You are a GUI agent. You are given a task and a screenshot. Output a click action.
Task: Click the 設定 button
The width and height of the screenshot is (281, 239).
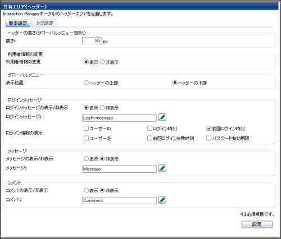pyautogui.click(x=257, y=224)
